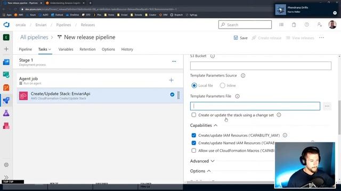
Task: Open the help question mark icon
Action: pos(307,25)
